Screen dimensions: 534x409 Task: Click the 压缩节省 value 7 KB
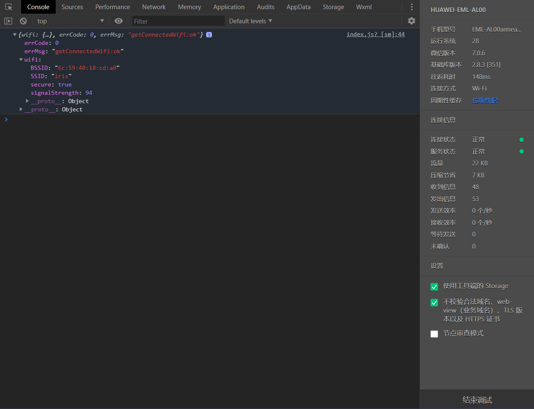(478, 175)
